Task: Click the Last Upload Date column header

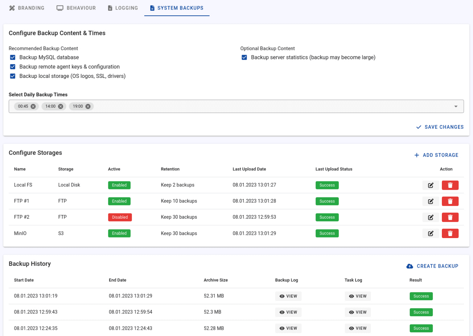Action: coord(249,169)
